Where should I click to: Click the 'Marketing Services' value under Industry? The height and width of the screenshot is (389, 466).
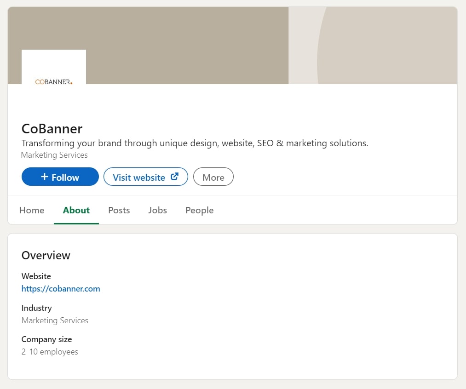pos(55,320)
